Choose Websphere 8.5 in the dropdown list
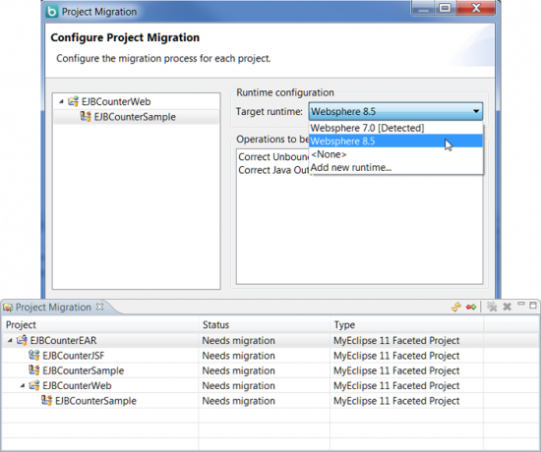541x452 pixels. pyautogui.click(x=395, y=141)
